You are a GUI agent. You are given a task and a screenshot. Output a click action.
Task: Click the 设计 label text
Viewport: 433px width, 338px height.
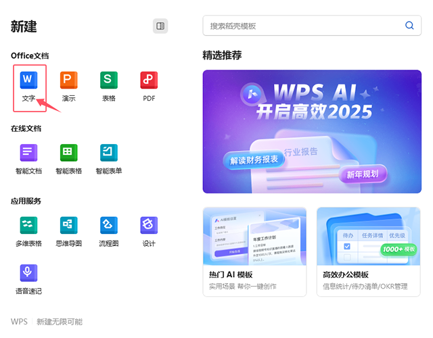[149, 243]
